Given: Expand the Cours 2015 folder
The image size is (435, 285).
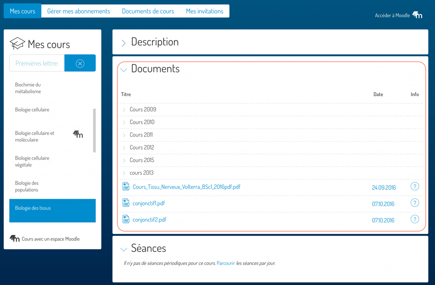Looking at the screenshot, I should 124,160.
